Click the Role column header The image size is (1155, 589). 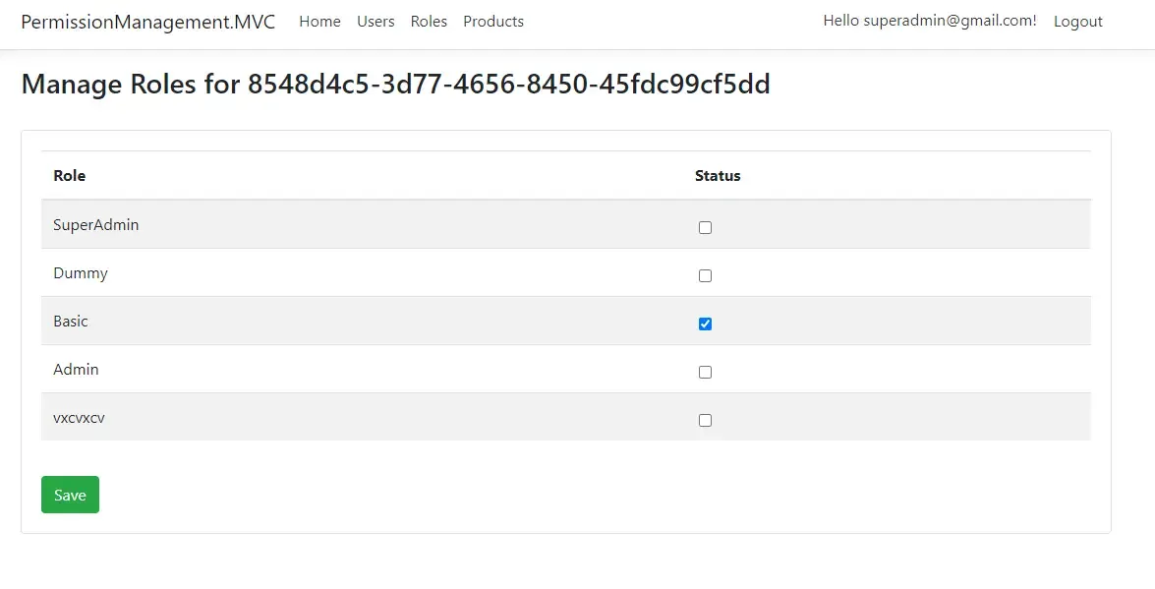click(x=70, y=176)
